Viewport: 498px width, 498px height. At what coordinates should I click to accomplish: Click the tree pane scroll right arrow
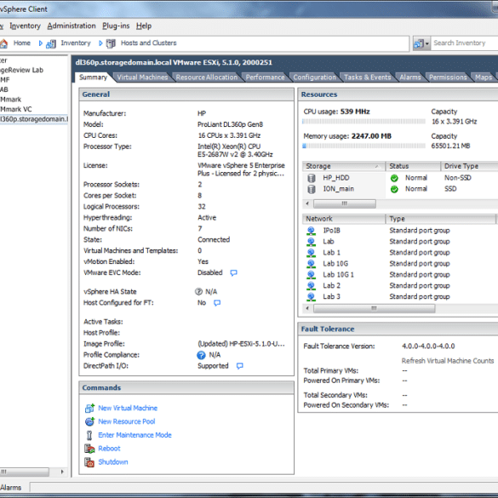point(62,472)
